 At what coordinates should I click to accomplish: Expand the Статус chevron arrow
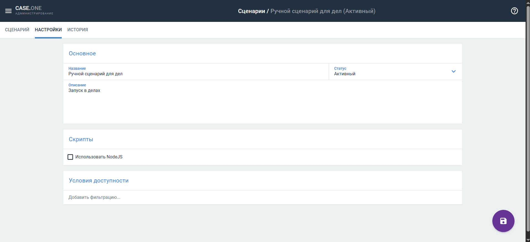point(453,71)
